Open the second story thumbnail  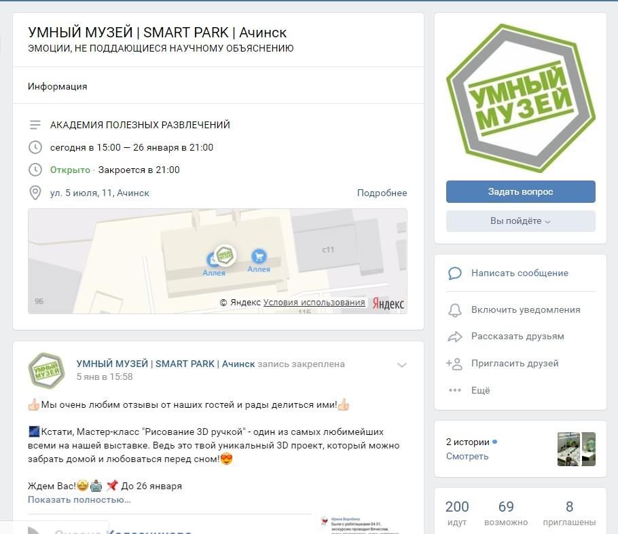588,449
